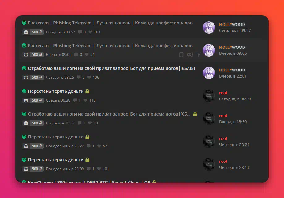Click root avatar dated Сегодня, в 06:39
The height and width of the screenshot is (198, 284).
click(209, 96)
